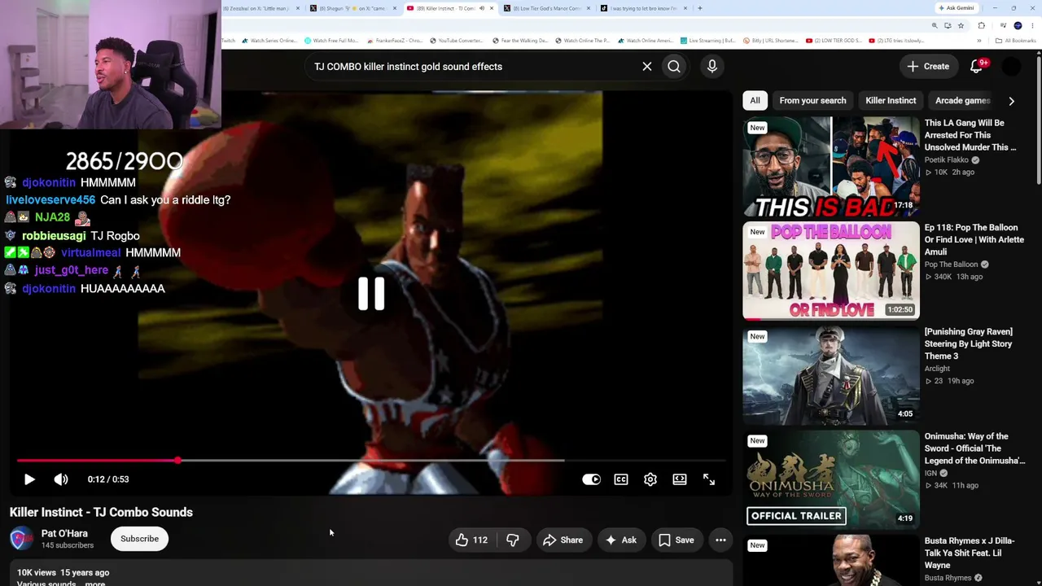Toggle closed captions CC button

click(x=621, y=479)
